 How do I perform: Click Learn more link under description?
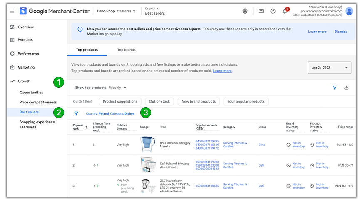[x=222, y=71]
